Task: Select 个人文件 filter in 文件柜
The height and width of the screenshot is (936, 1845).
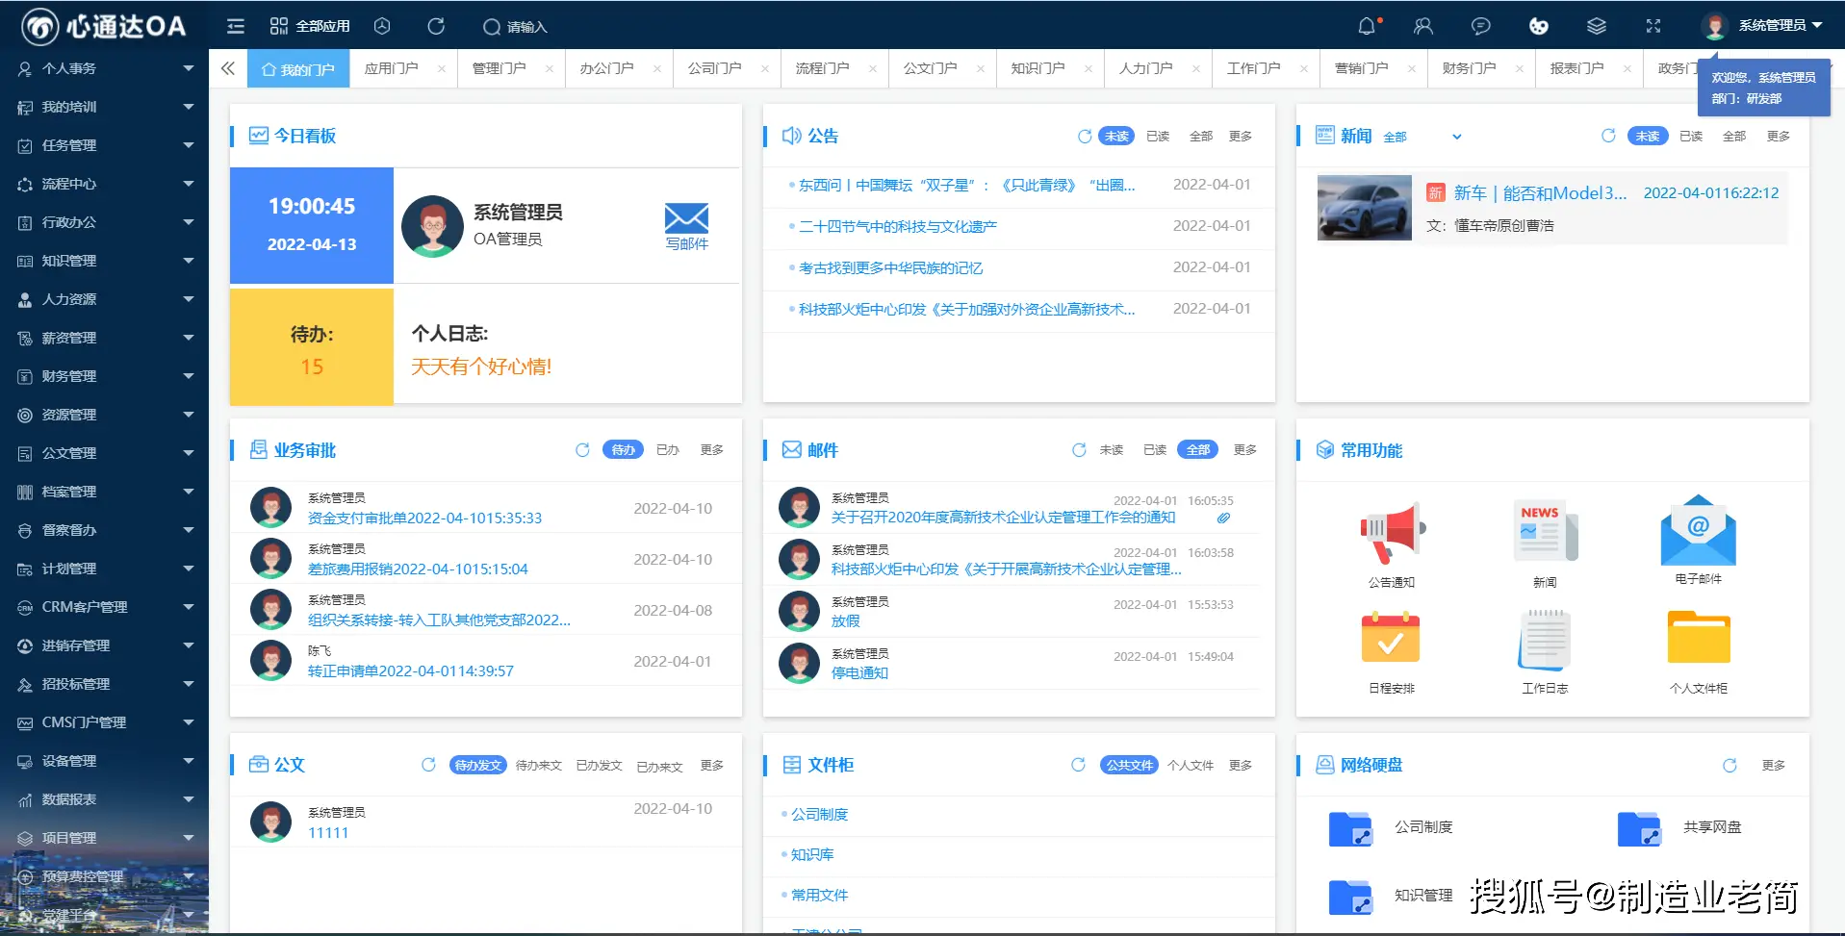Action: pyautogui.click(x=1191, y=765)
